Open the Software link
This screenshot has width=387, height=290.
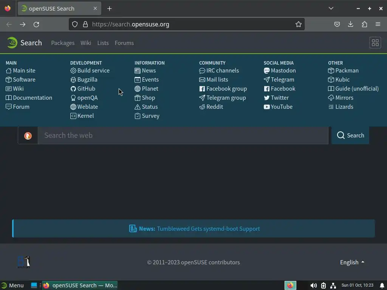pos(20,80)
